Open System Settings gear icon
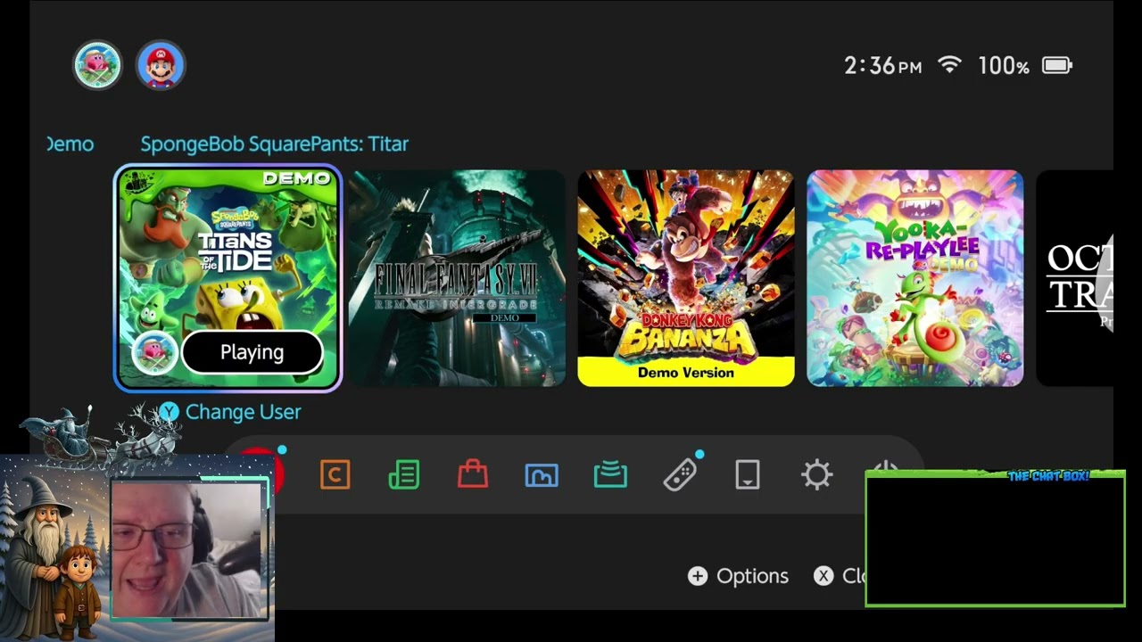 pyautogui.click(x=816, y=474)
